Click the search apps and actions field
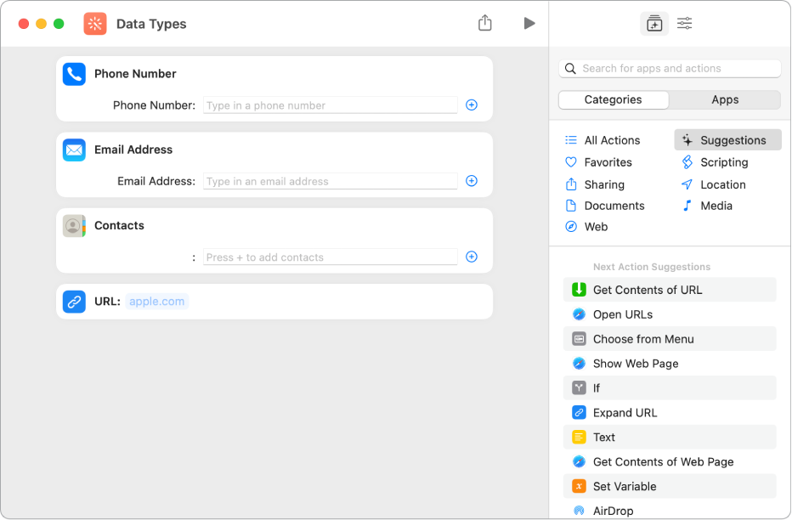The height and width of the screenshot is (520, 792). pyautogui.click(x=670, y=68)
